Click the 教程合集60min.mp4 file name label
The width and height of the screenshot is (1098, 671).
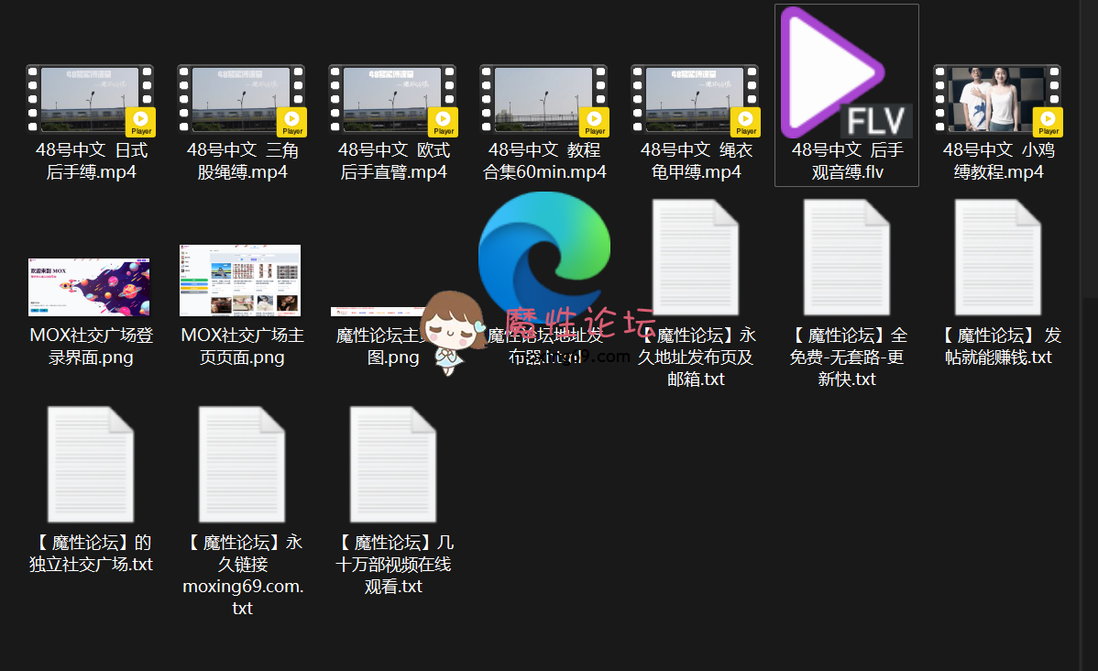click(x=544, y=161)
